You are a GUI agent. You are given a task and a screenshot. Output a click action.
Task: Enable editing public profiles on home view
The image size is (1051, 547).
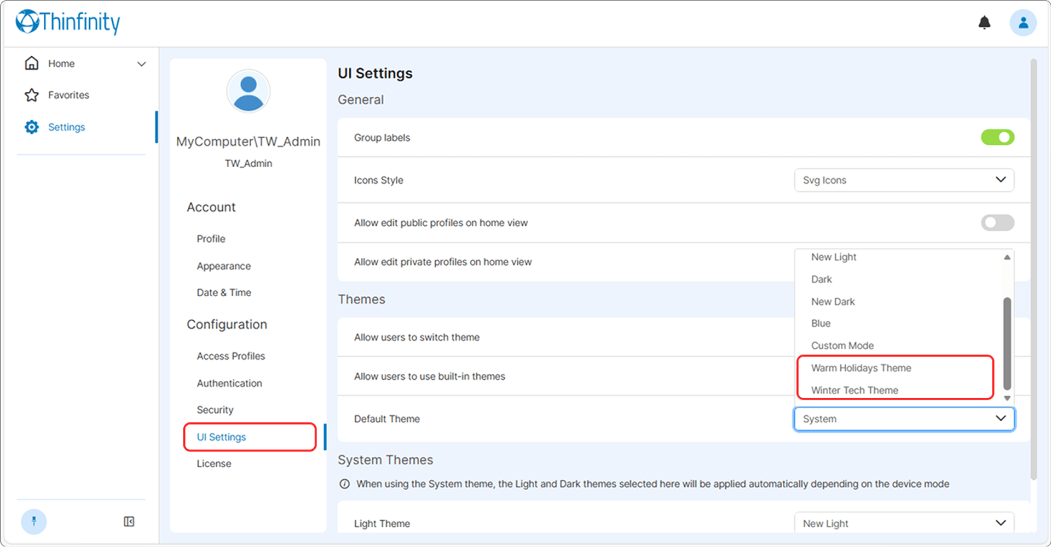997,222
